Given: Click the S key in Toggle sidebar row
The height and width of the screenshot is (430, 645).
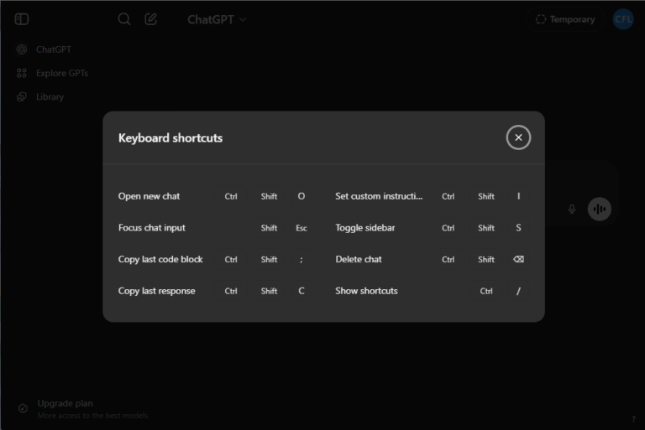Looking at the screenshot, I should [518, 228].
